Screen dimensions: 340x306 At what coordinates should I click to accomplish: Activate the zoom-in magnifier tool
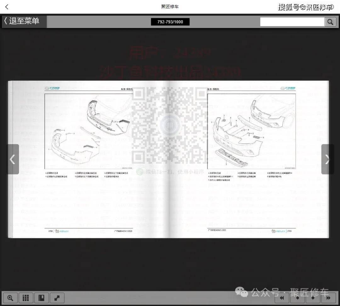[10, 298]
